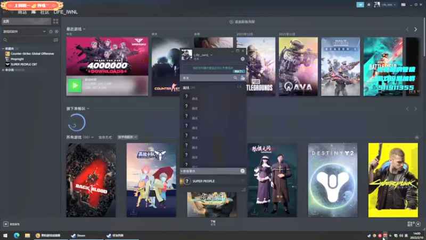426x240 pixels.
Task: Expand the uncategorized category
Action: [x=3, y=70]
